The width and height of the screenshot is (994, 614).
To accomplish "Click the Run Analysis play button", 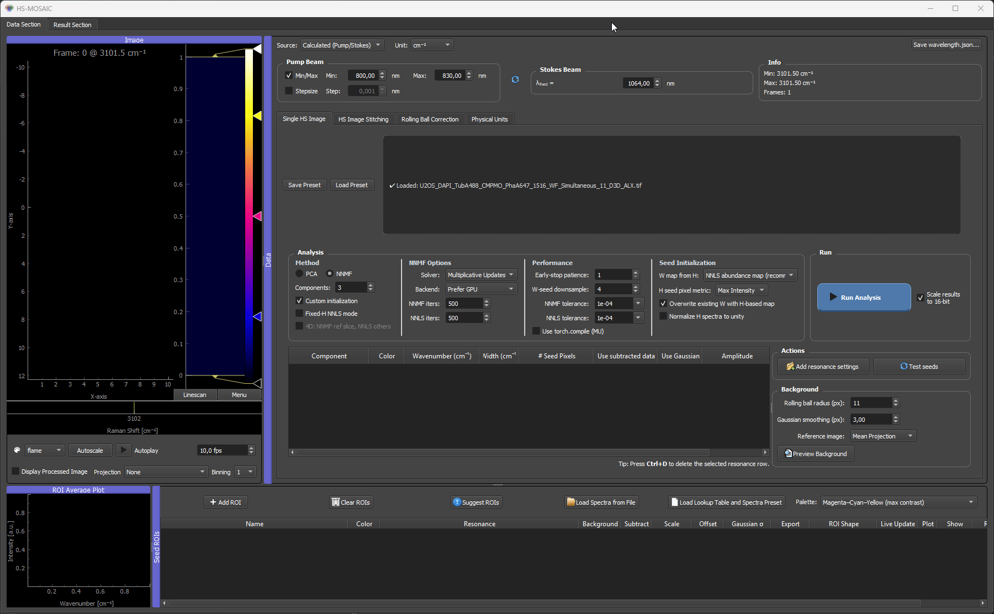I will point(864,297).
